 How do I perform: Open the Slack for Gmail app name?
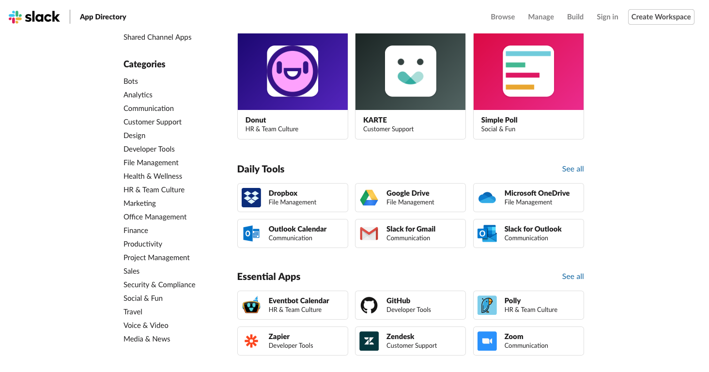[x=411, y=229]
